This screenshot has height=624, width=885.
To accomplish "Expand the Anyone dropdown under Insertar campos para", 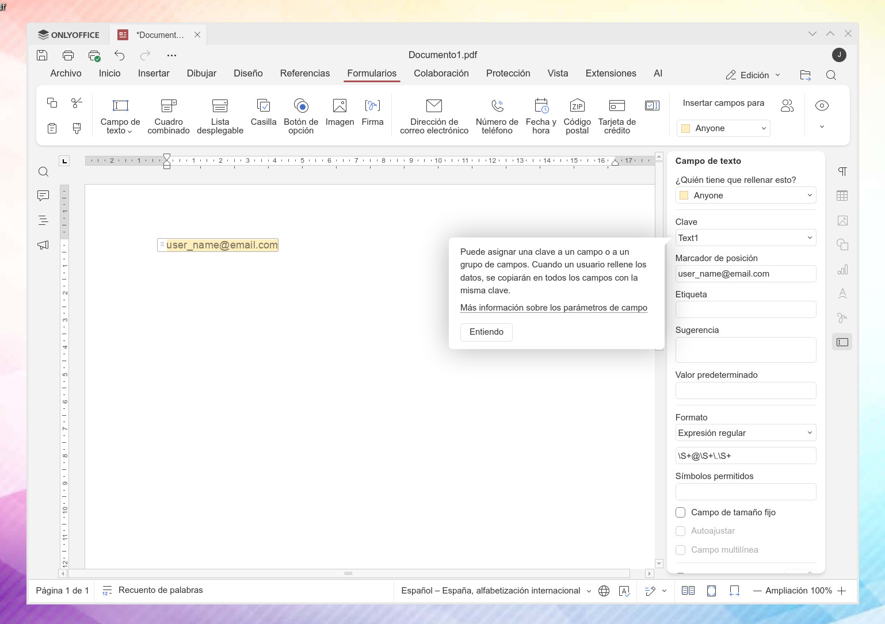I will tap(723, 128).
